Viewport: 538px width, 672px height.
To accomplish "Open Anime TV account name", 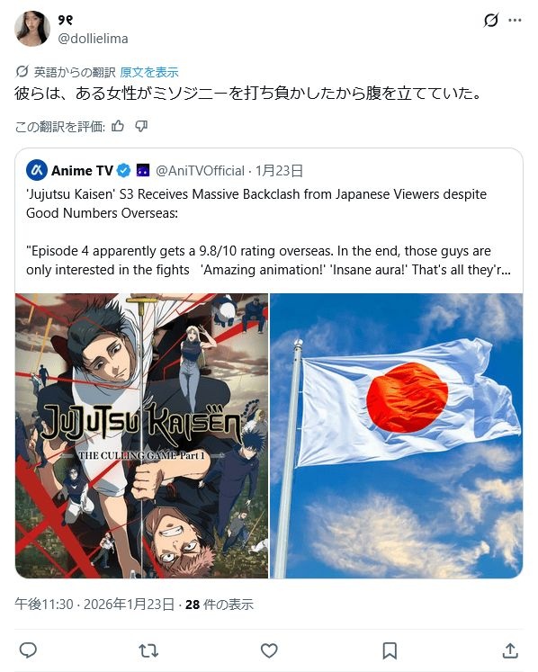I will 82,171.
